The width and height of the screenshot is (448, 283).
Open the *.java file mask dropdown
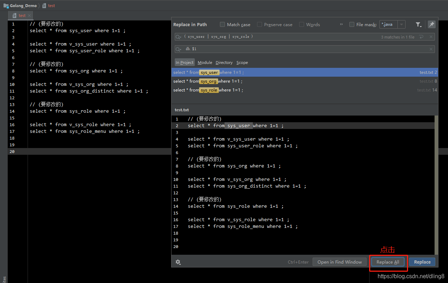tap(401, 24)
